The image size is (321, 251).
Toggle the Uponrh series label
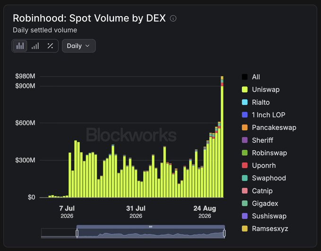(264, 166)
